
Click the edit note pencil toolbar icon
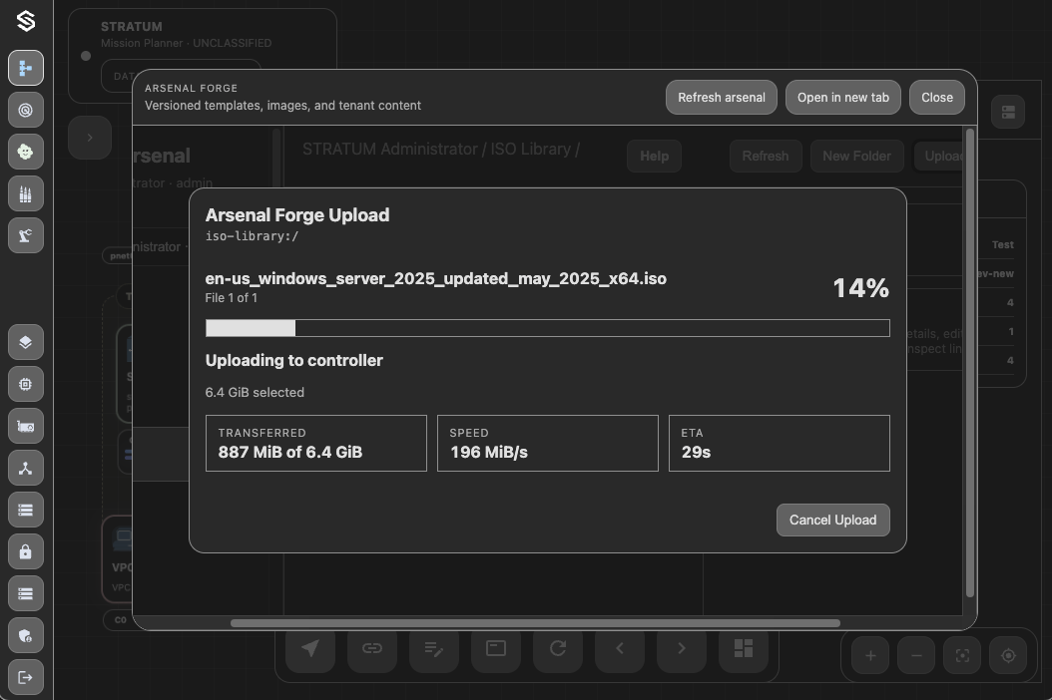pyautogui.click(x=434, y=648)
